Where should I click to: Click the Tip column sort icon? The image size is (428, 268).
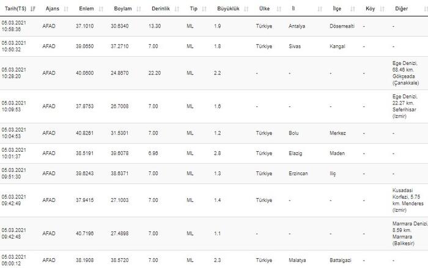click(x=204, y=9)
